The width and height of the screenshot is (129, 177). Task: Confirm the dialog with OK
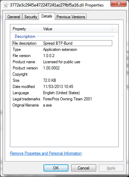56,168
